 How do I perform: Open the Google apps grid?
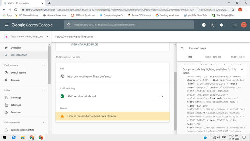(235, 25)
